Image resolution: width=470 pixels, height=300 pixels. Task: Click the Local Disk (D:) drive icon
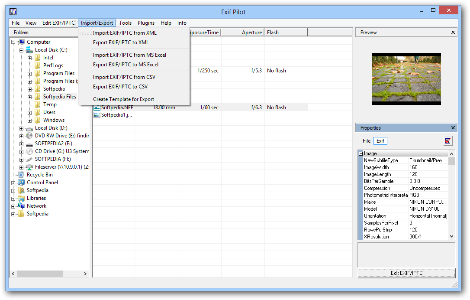pos(29,128)
